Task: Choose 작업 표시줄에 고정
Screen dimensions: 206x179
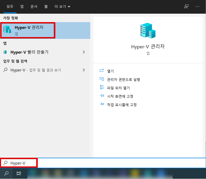Action: point(122,105)
